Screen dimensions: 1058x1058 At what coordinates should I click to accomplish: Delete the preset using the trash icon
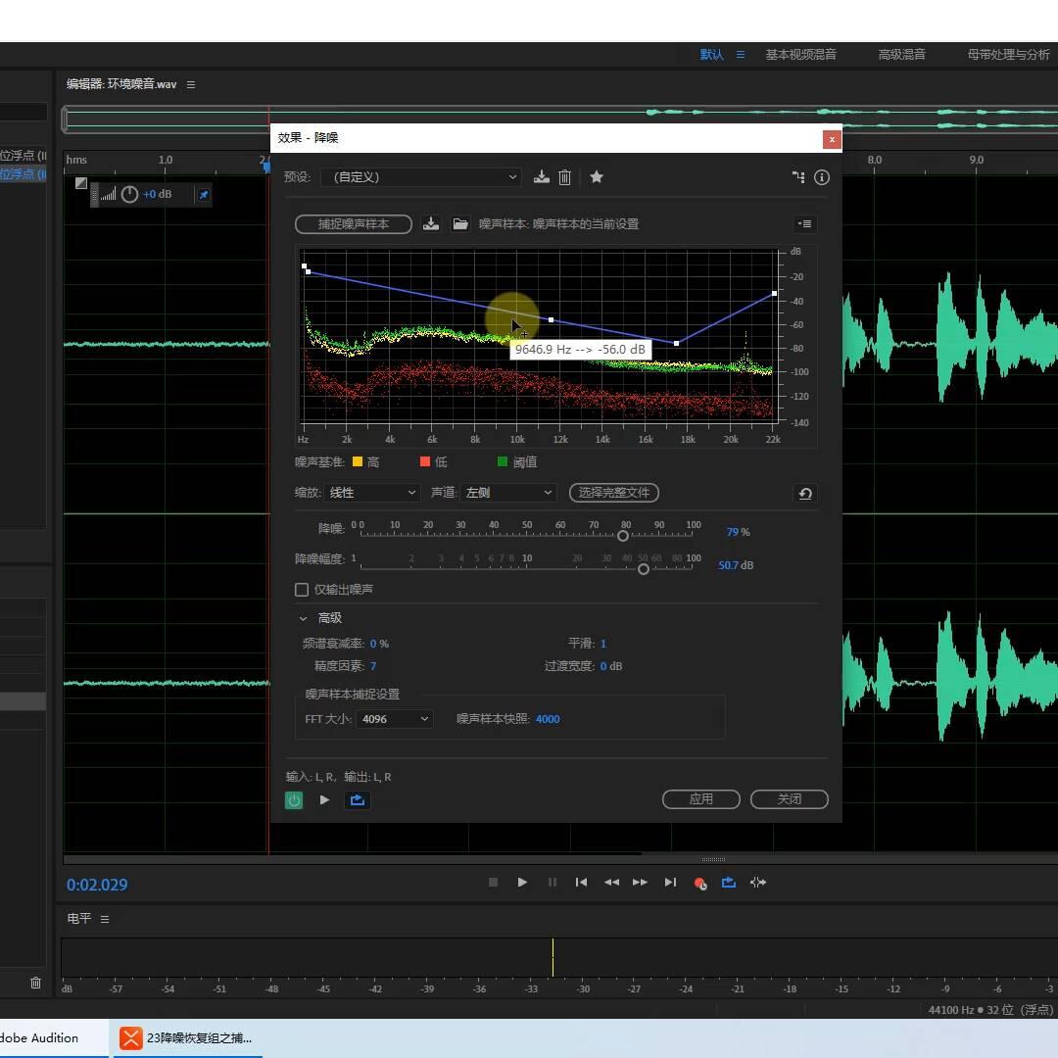(565, 176)
